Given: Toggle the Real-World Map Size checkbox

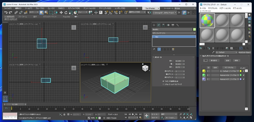Looking at the screenshot, I should pyautogui.click(x=163, y=84).
